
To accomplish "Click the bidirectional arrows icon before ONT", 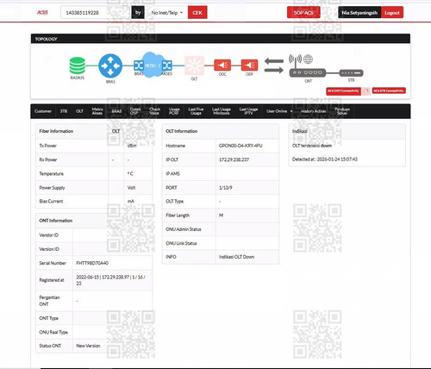I will [273, 66].
